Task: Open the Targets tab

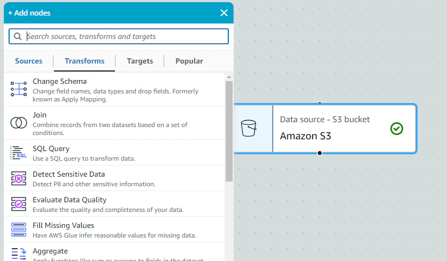Action: (140, 61)
